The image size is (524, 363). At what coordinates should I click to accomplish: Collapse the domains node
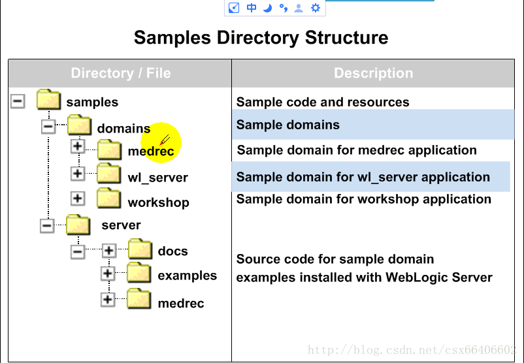coord(48,127)
